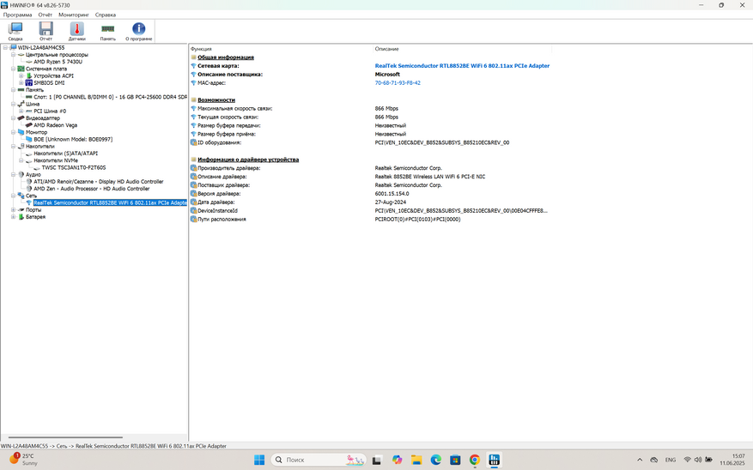
Task: Expand the Устройства ACPI node
Action: click(21, 75)
